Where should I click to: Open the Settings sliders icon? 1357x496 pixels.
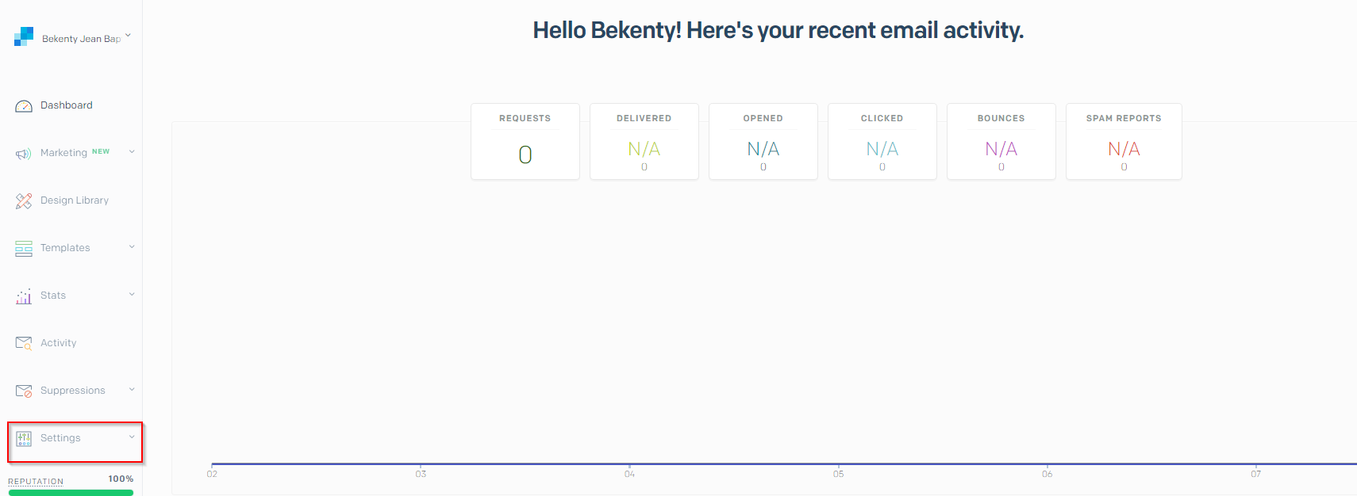(x=23, y=437)
